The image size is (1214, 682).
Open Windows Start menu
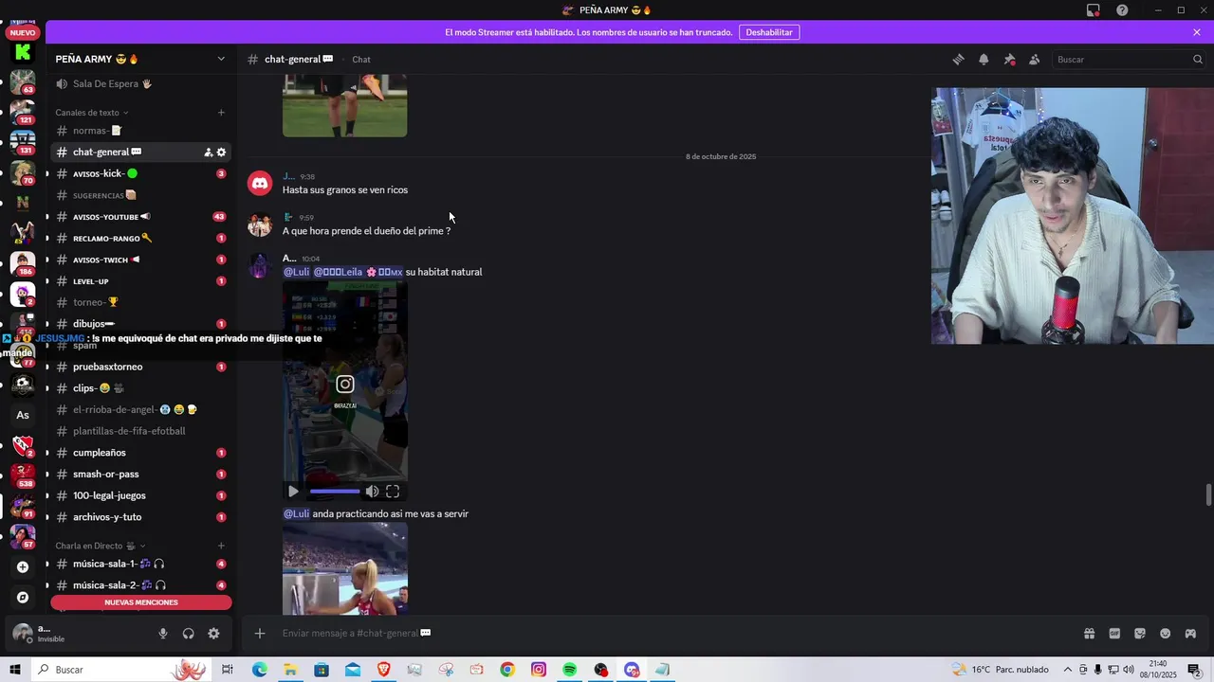[15, 670]
